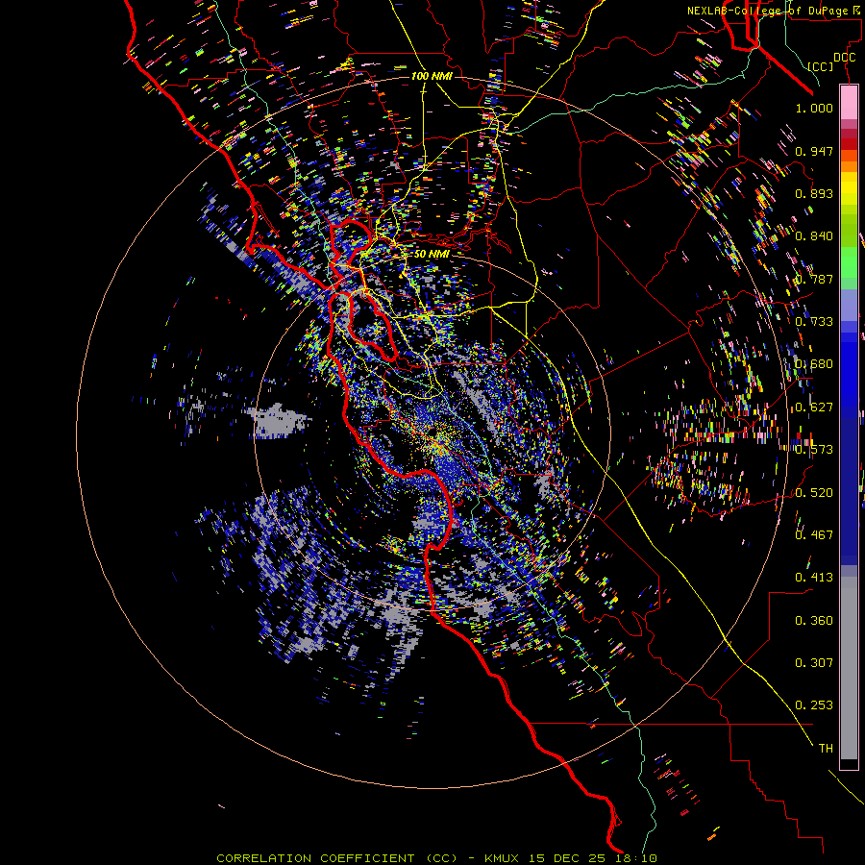Image resolution: width=865 pixels, height=865 pixels.
Task: Select the 0.413 scale value
Action: click(814, 578)
